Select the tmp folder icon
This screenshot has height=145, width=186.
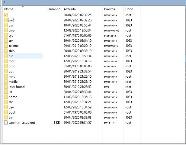tap(6, 31)
